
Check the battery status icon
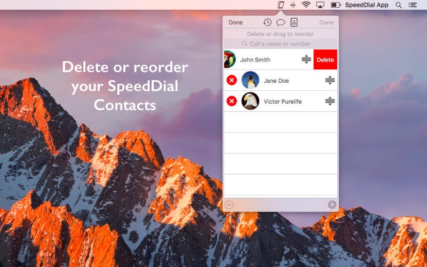(x=336, y=5)
